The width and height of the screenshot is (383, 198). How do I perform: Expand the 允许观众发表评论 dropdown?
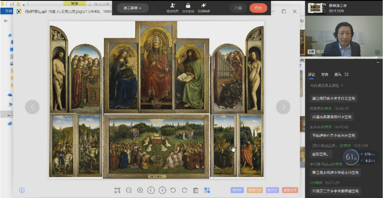coord(327,86)
